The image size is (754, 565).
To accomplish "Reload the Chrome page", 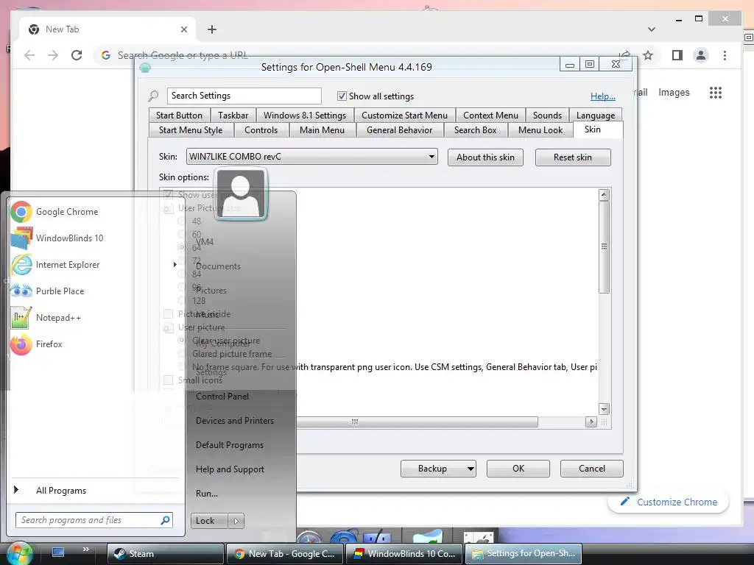I will tap(77, 55).
